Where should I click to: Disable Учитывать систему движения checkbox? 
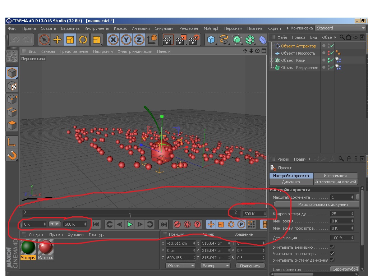pyautogui.click(x=332, y=260)
